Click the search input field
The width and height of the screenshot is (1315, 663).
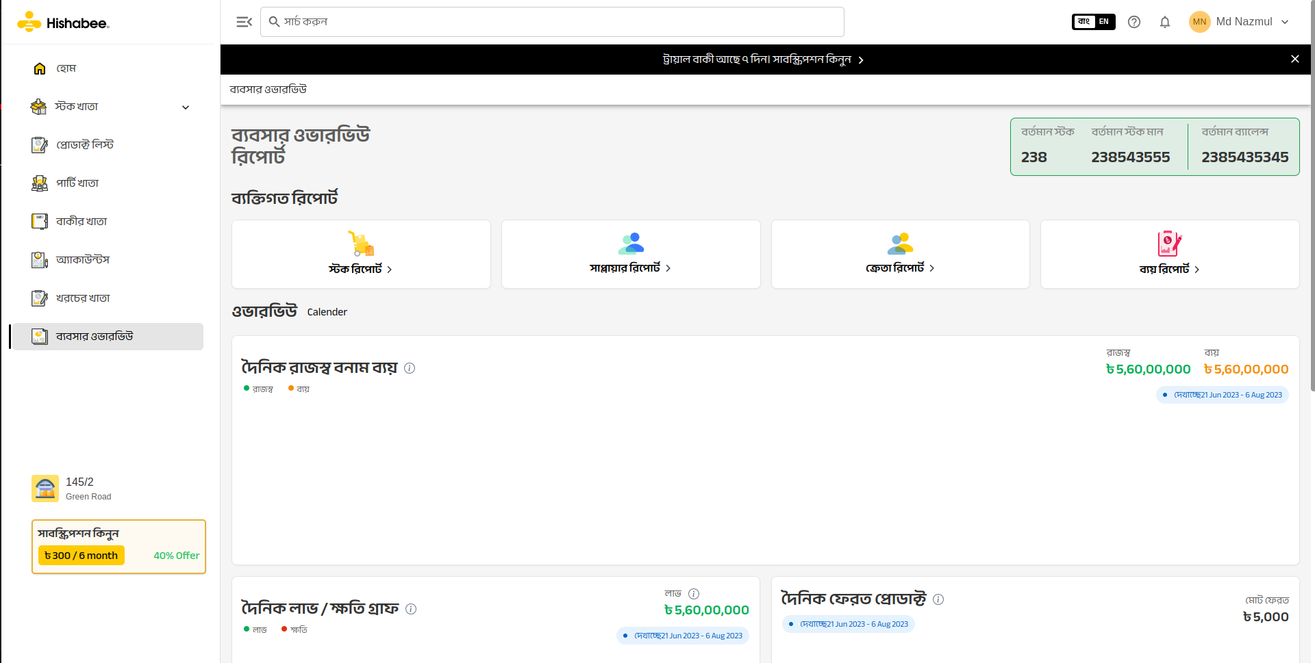click(552, 22)
